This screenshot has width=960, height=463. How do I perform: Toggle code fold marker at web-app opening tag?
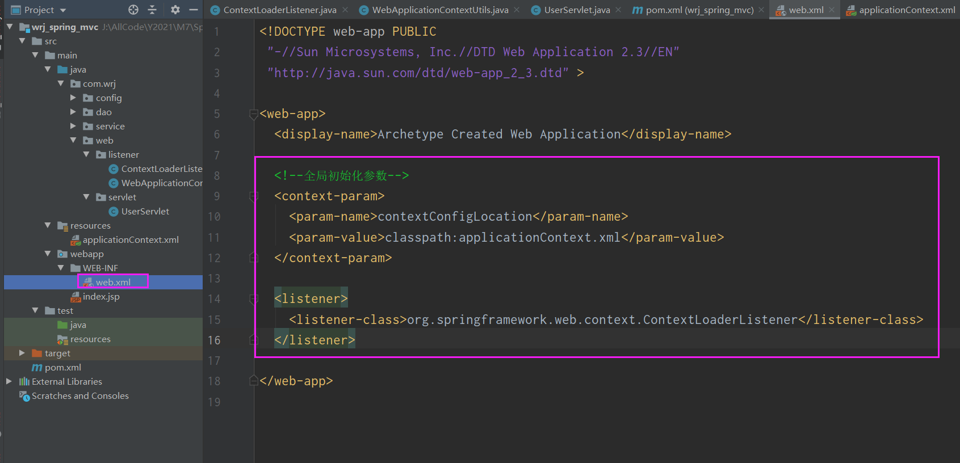(x=254, y=114)
